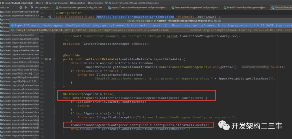Select Maven: org.projectlombok library in tree
Screen dimensions: 292x139
[x=19, y=46]
